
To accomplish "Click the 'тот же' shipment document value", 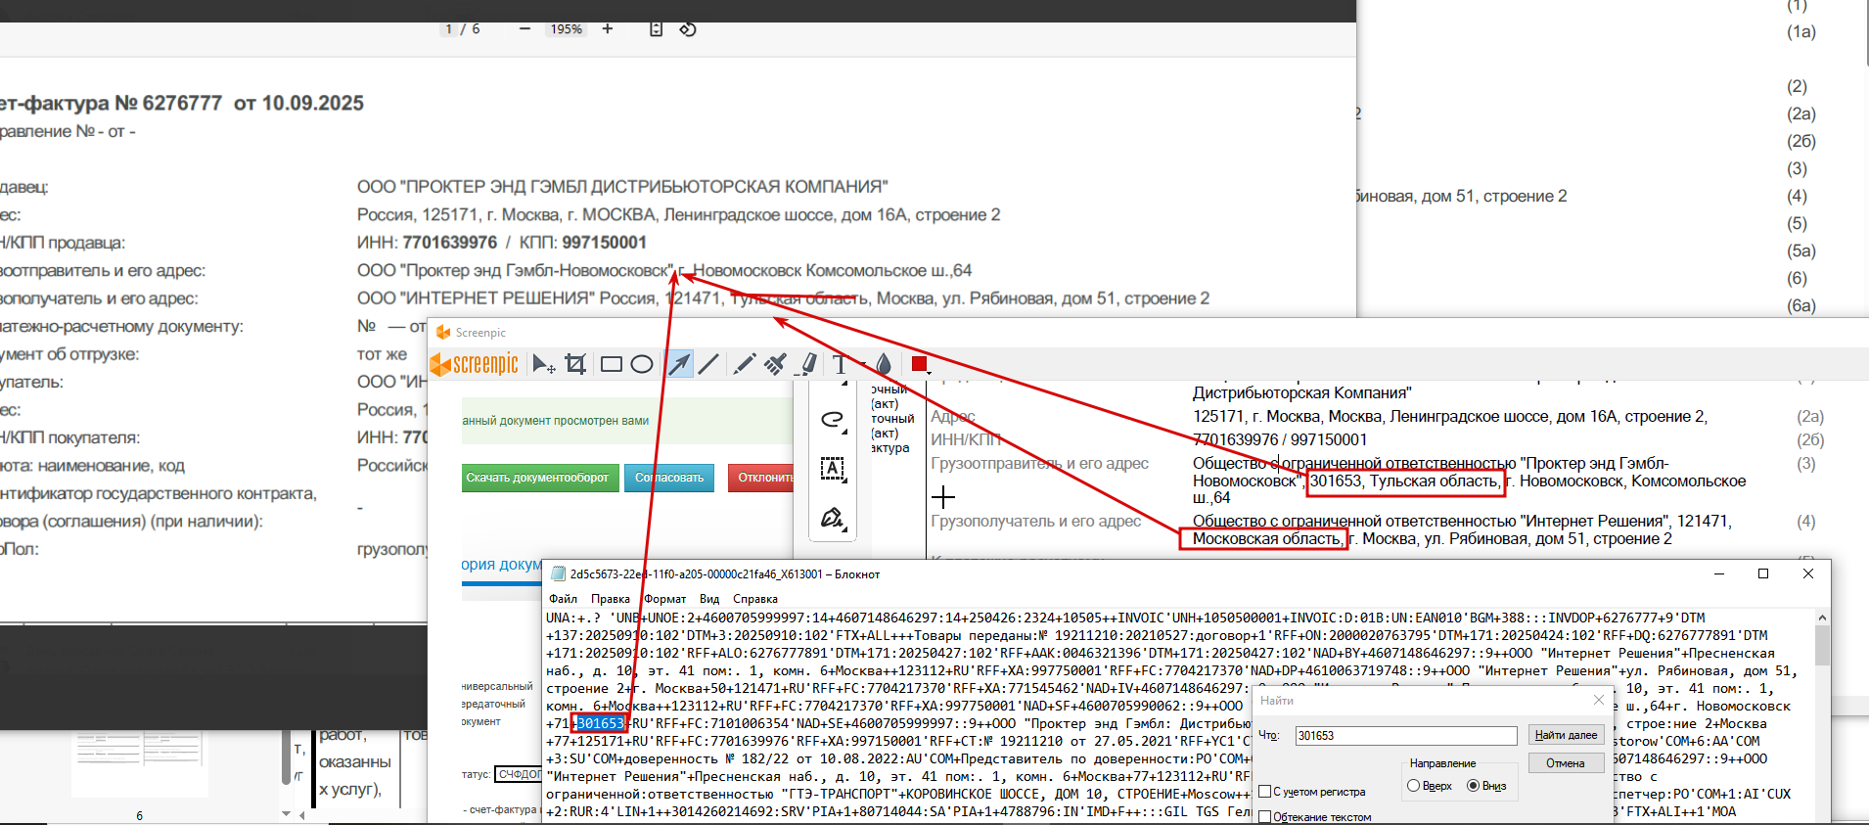I will [382, 354].
